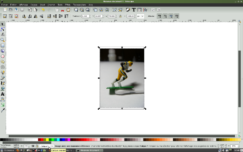Open the Calque 1 layer dropdown

pos(47,146)
